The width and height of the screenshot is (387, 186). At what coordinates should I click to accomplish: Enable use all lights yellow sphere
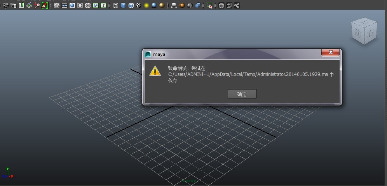[146, 5]
